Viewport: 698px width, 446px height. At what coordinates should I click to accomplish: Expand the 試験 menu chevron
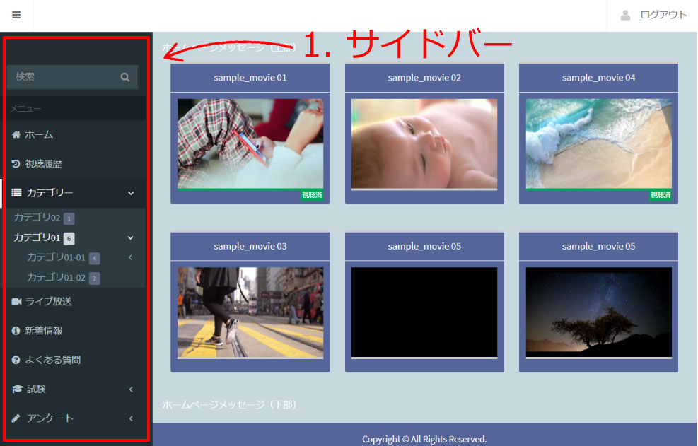(x=130, y=389)
